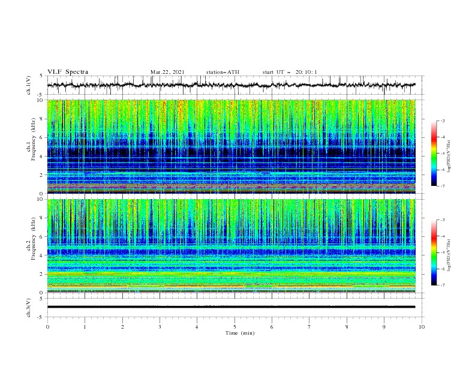Click the "Time (min)" x-axis label
The width and height of the screenshot is (475, 367).
240,333
